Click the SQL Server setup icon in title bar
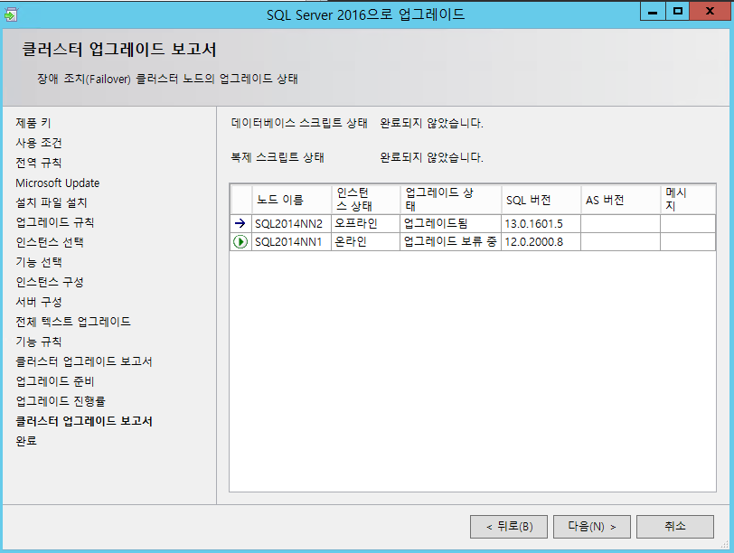This screenshot has height=553, width=734. pyautogui.click(x=10, y=14)
